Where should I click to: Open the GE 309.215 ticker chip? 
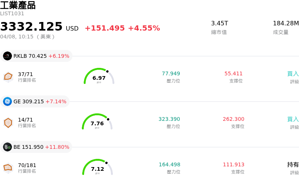(x=36, y=101)
